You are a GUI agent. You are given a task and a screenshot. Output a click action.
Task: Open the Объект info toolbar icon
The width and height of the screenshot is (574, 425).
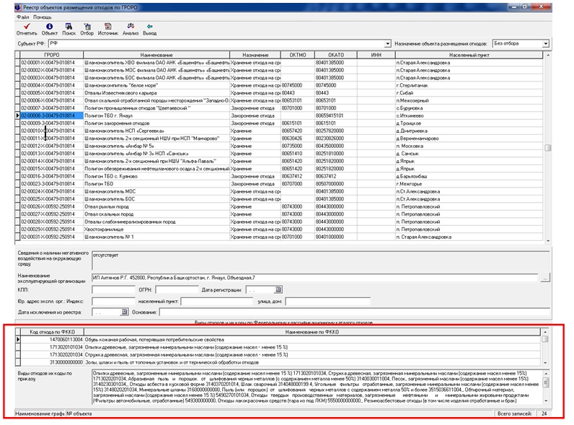pos(49,27)
